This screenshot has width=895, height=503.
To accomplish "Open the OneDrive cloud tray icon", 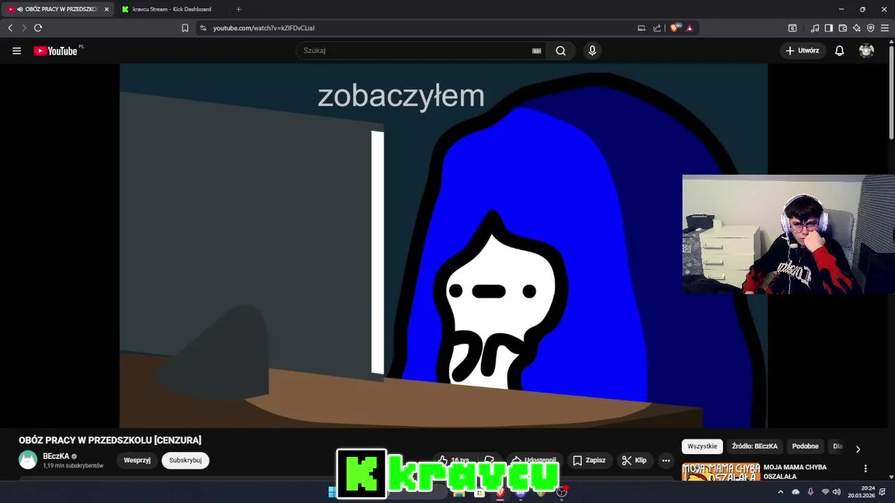I will tap(796, 492).
